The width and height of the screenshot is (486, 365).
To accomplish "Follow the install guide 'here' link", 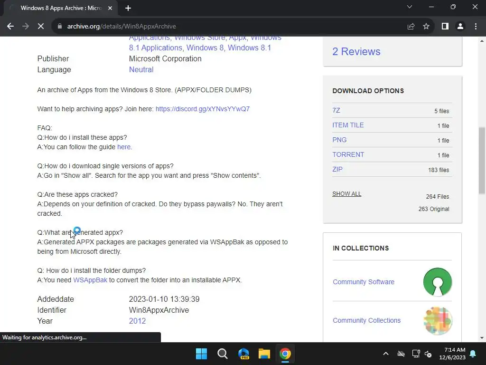I will pos(124,147).
